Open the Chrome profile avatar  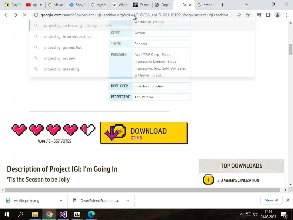click(278, 15)
